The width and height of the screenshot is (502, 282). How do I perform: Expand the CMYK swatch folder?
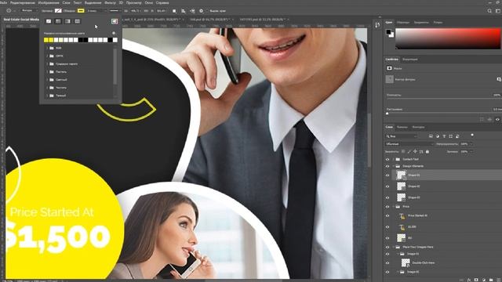pos(47,56)
